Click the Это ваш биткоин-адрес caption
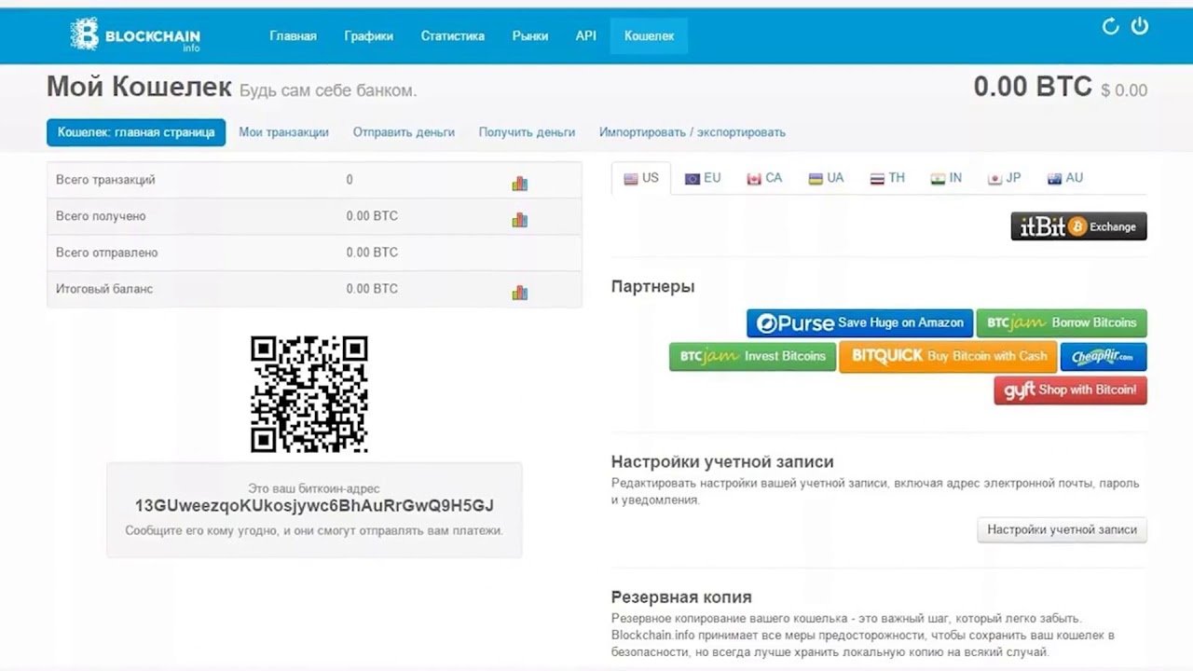Screen dimensions: 1193x671 pyautogui.click(x=314, y=488)
